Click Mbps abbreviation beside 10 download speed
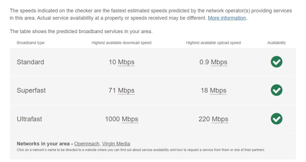The image size is (306, 162). [x=126, y=62]
